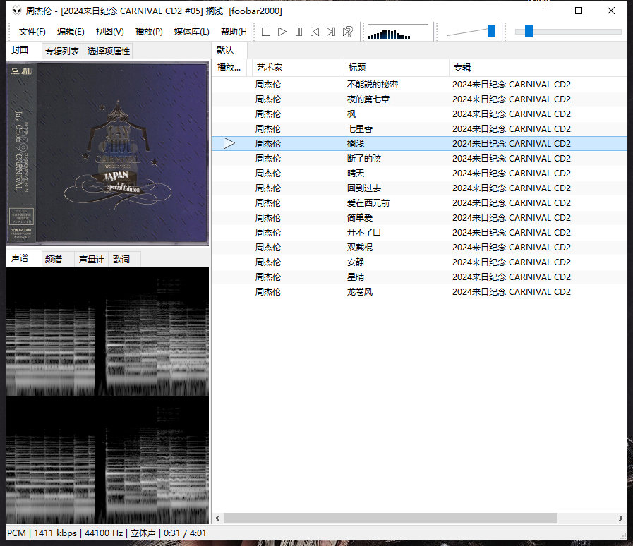This screenshot has height=546, width=633.
Task: Click the foobar2000 alien icon in title bar
Action: click(x=16, y=11)
